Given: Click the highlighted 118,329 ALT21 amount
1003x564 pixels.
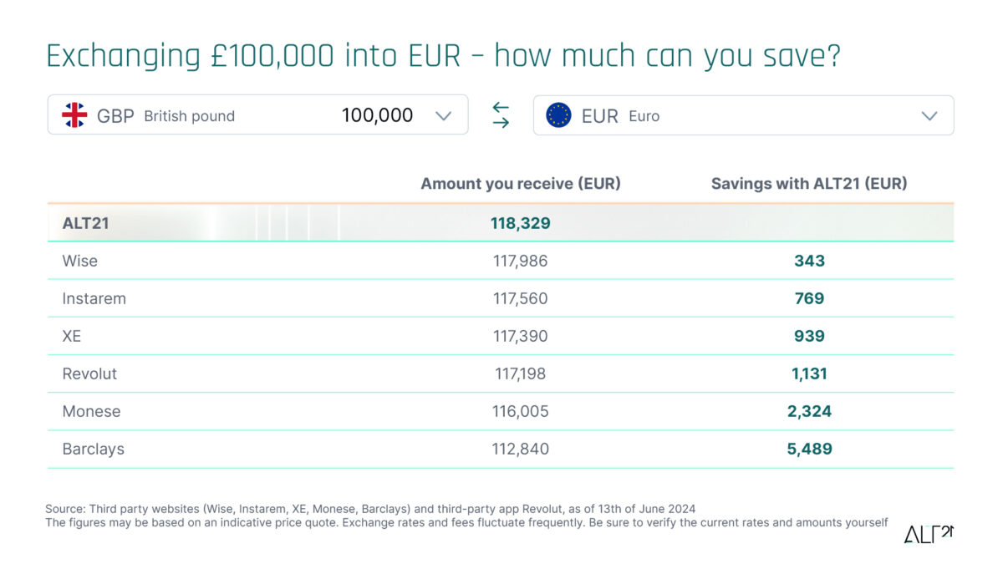Looking at the screenshot, I should point(520,223).
